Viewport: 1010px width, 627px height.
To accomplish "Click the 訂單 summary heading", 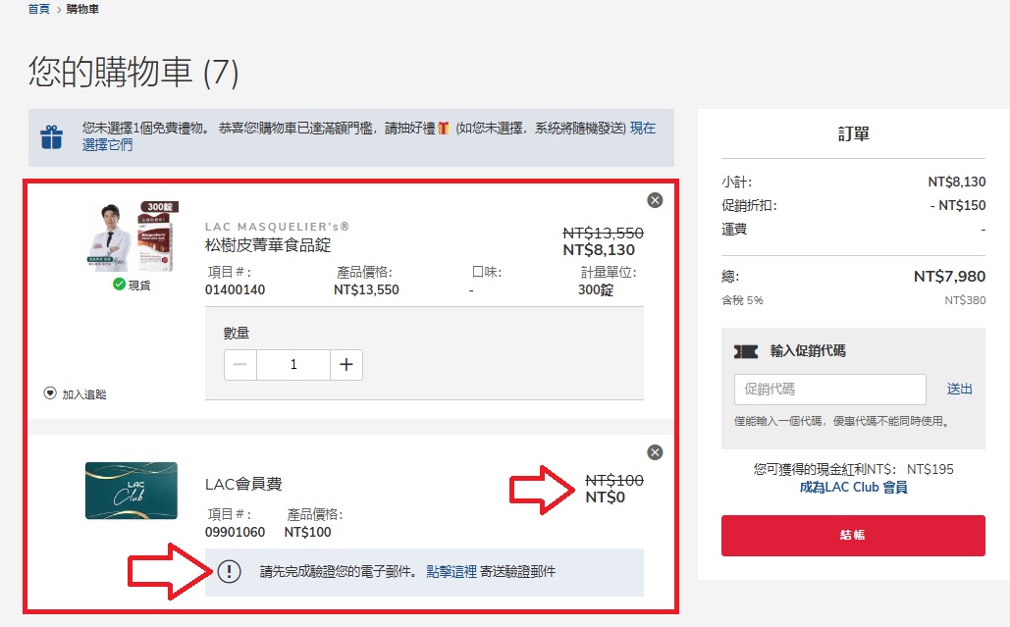I will (x=854, y=133).
